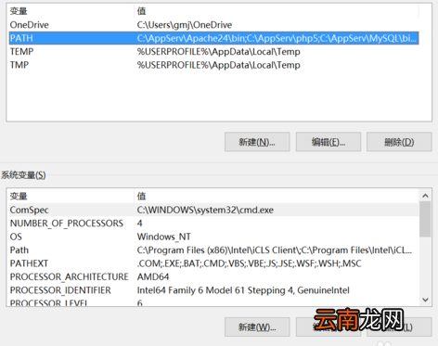Screen dimensions: 438x346
Task: Click the C:\WINDOWS\system32\cmd.exe value
Action: 205,210
